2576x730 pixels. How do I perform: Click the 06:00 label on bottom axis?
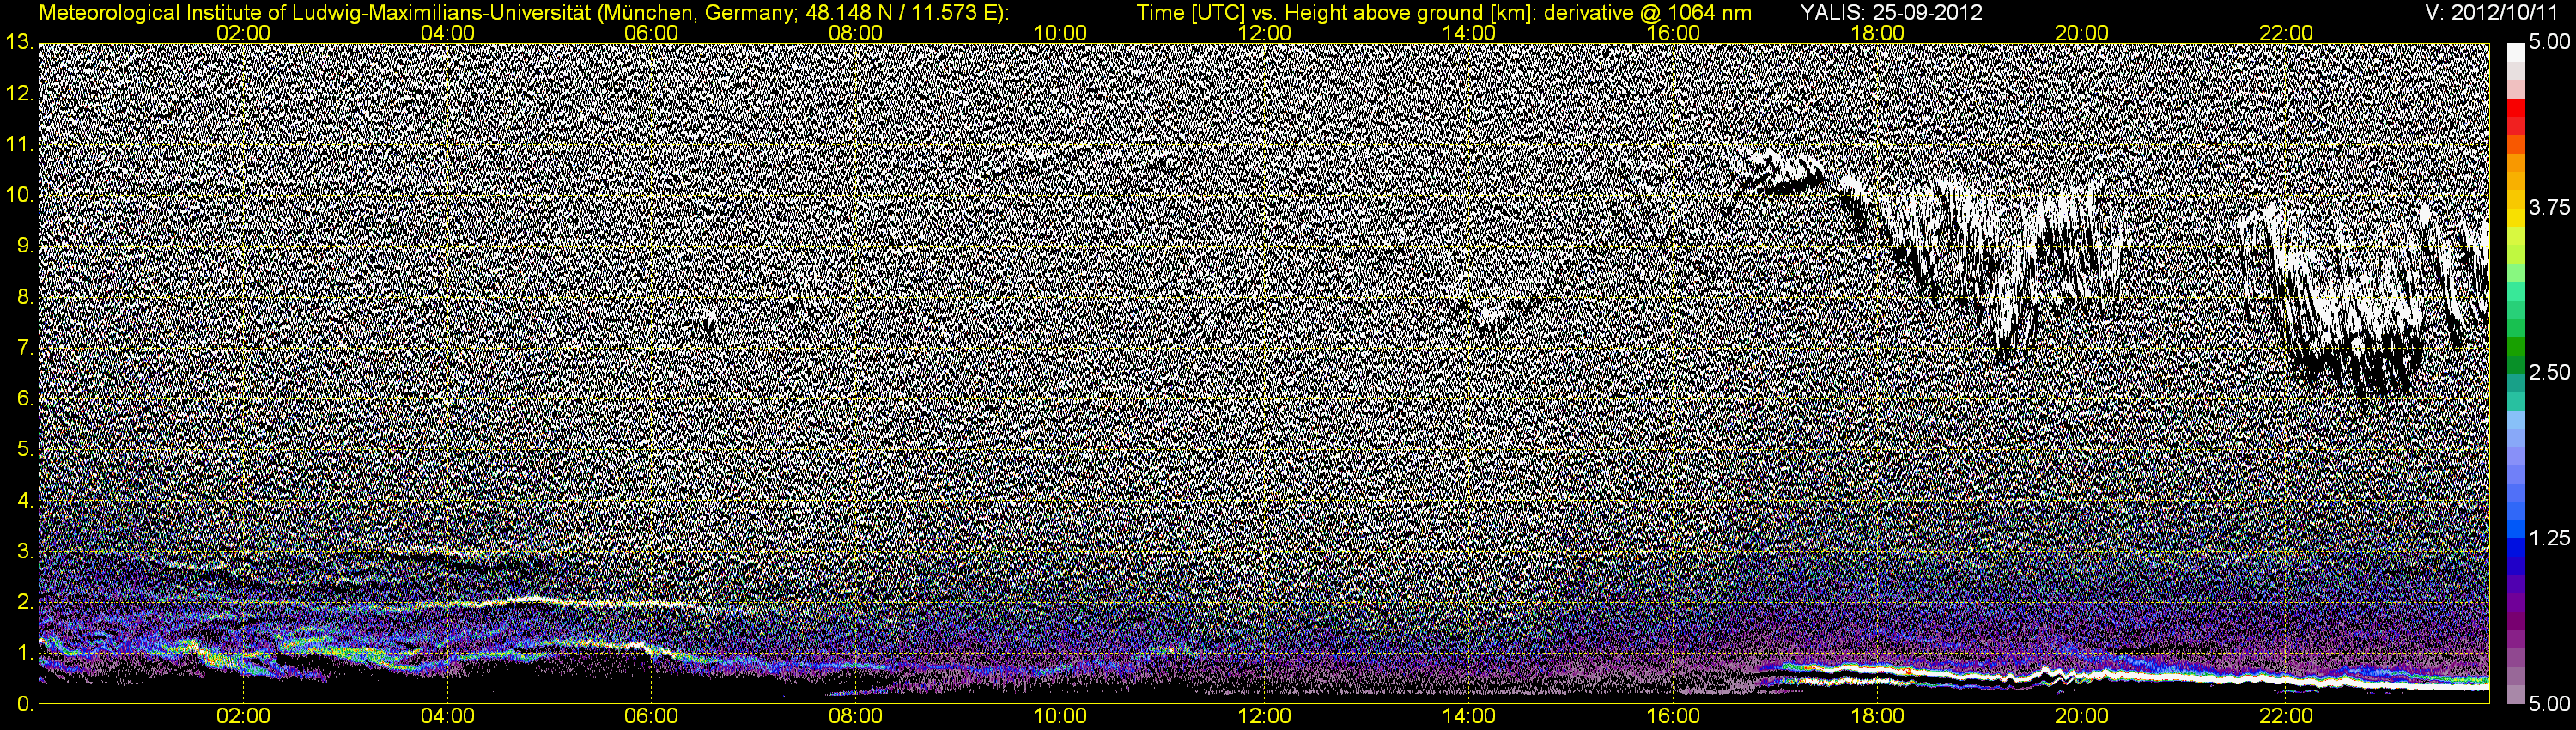point(651,717)
